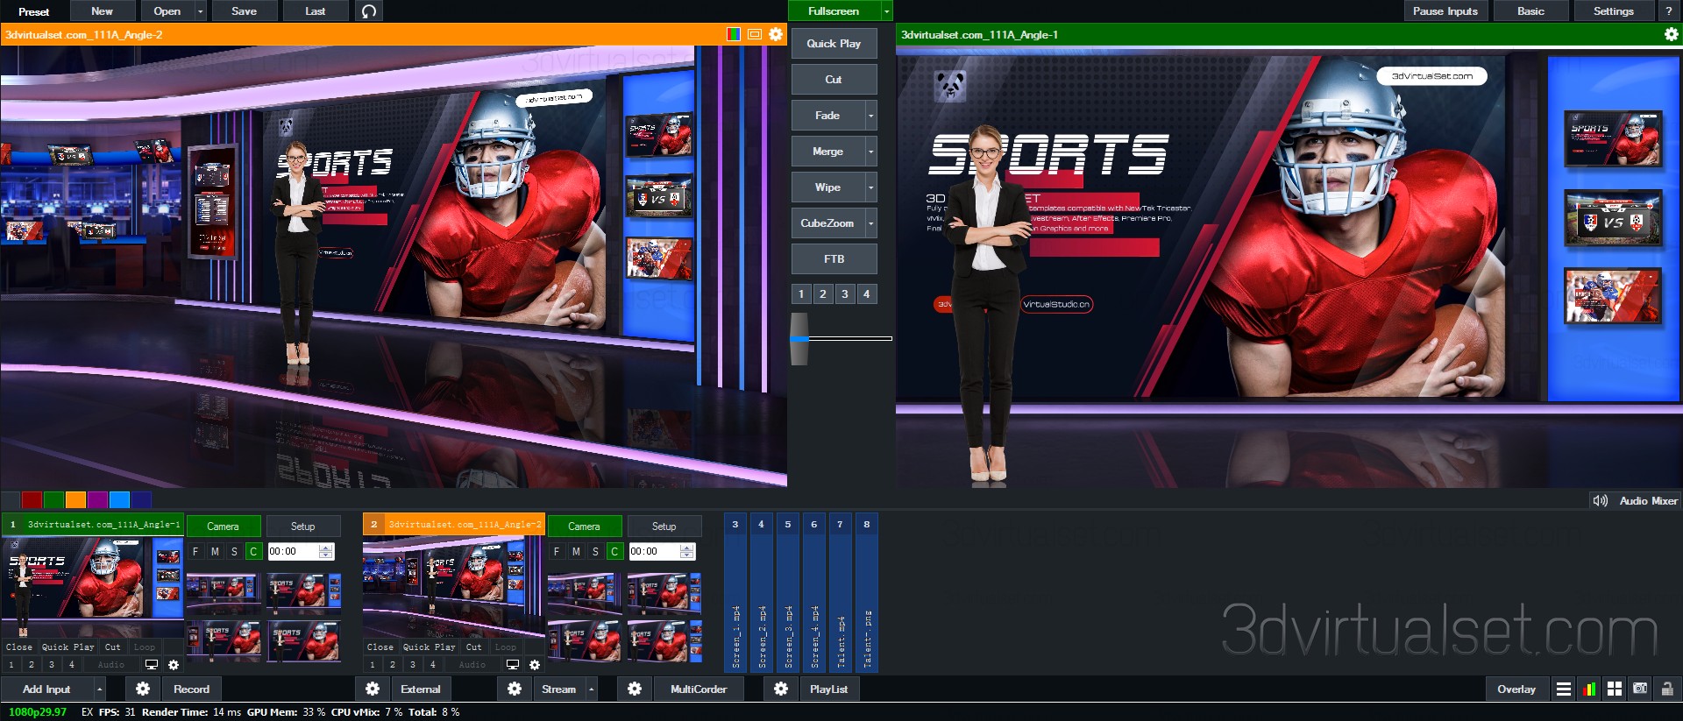Toggle overlay channel 3 on input 1

click(x=52, y=665)
